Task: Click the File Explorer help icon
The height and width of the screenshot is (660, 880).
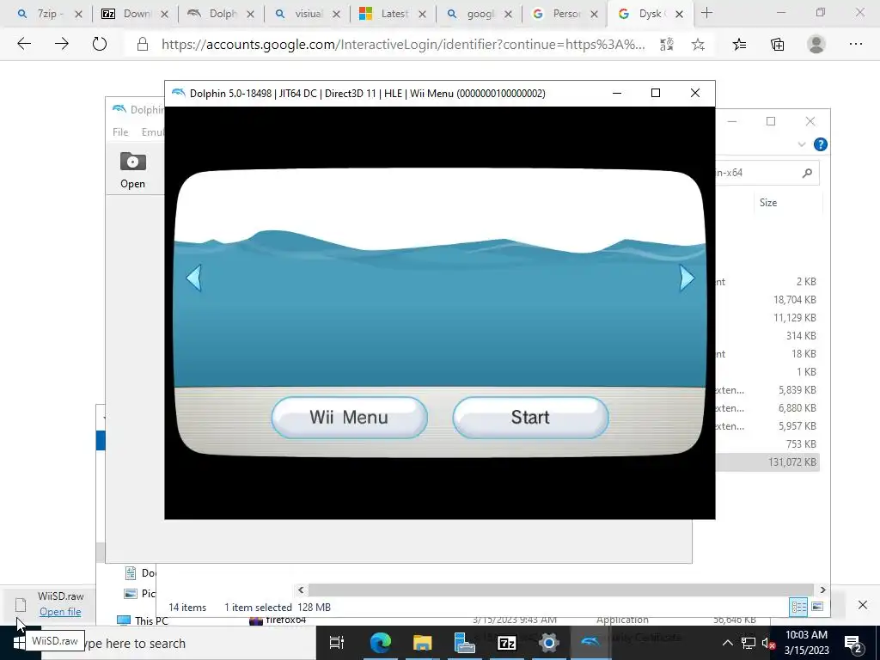Action: pos(820,144)
